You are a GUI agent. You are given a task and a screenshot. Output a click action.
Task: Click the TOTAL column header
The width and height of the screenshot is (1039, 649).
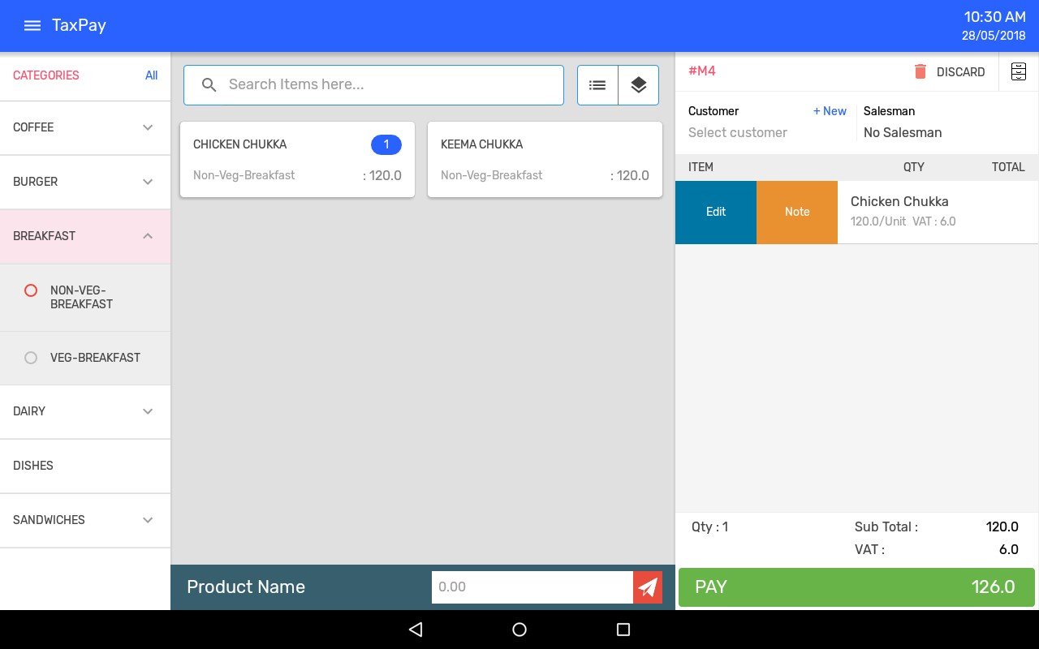click(1008, 167)
